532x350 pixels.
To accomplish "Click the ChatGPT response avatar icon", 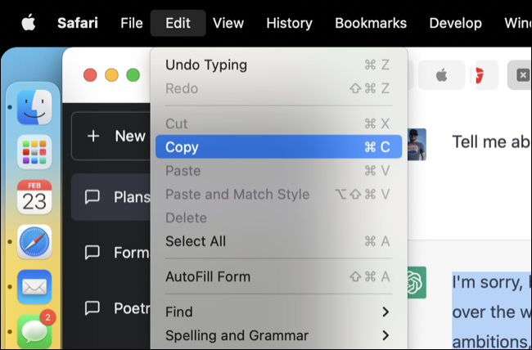I will point(415,283).
